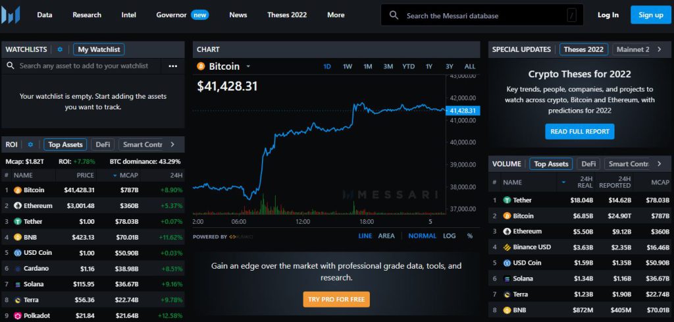This screenshot has width=674, height=322.
Task: Select the ALL chart timeframe
Action: 470,67
